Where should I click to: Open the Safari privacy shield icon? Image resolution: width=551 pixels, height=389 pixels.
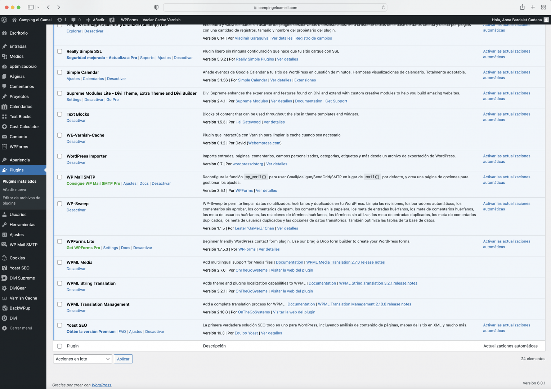156,7
